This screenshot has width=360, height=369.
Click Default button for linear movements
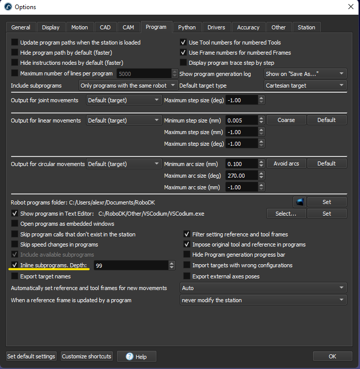pos(327,120)
